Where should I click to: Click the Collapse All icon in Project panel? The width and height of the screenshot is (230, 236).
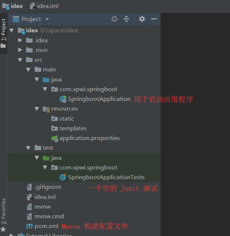click(126, 19)
